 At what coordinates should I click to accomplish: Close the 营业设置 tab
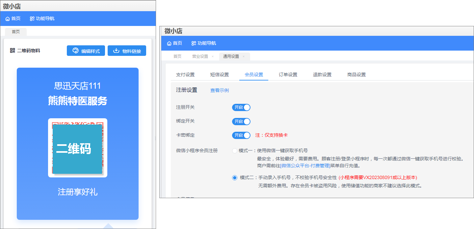pyautogui.click(x=213, y=57)
